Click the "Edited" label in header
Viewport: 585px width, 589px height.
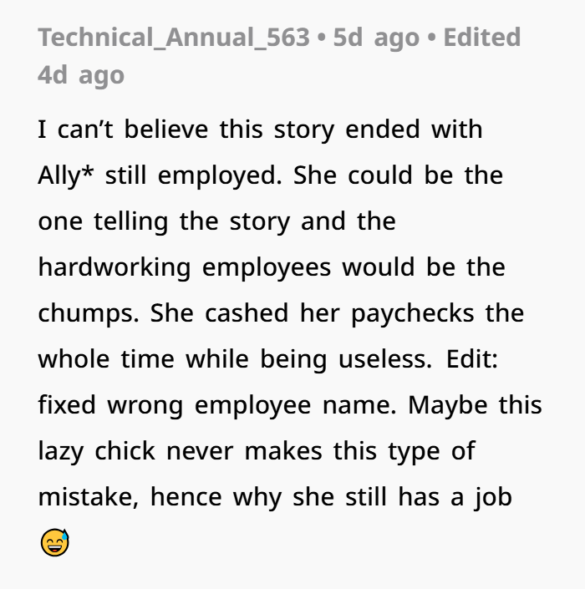tap(482, 38)
